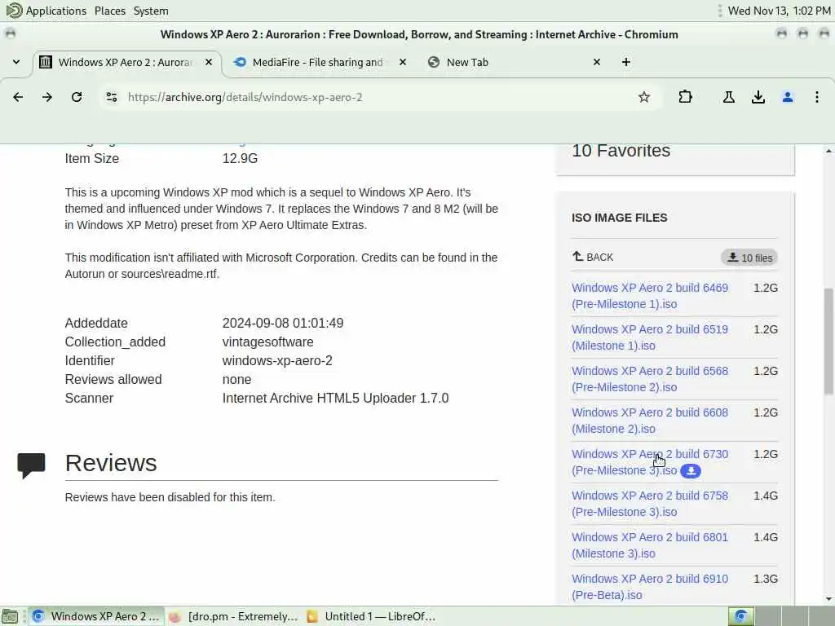Open build 6758 Pre-Milestone 3 iso

pyautogui.click(x=650, y=503)
